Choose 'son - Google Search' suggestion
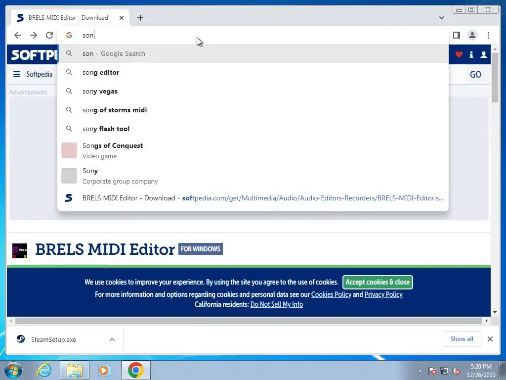Image resolution: width=506 pixels, height=380 pixels. 253,53
